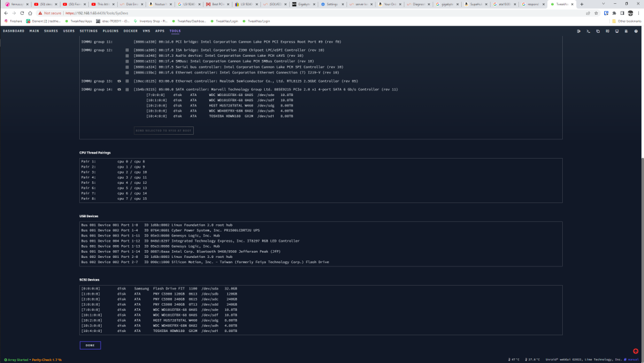
Task: Open the Element bookmark
Action: coord(43,21)
